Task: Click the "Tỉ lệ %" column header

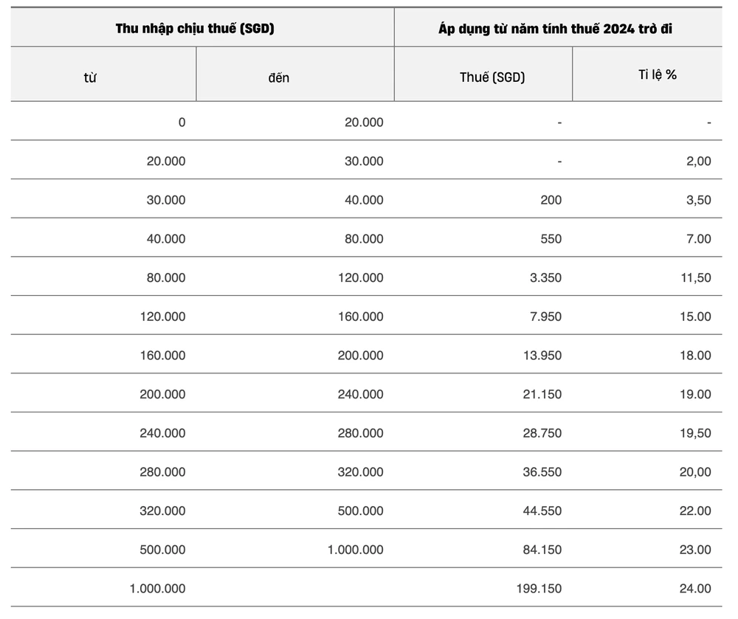Action: [658, 75]
